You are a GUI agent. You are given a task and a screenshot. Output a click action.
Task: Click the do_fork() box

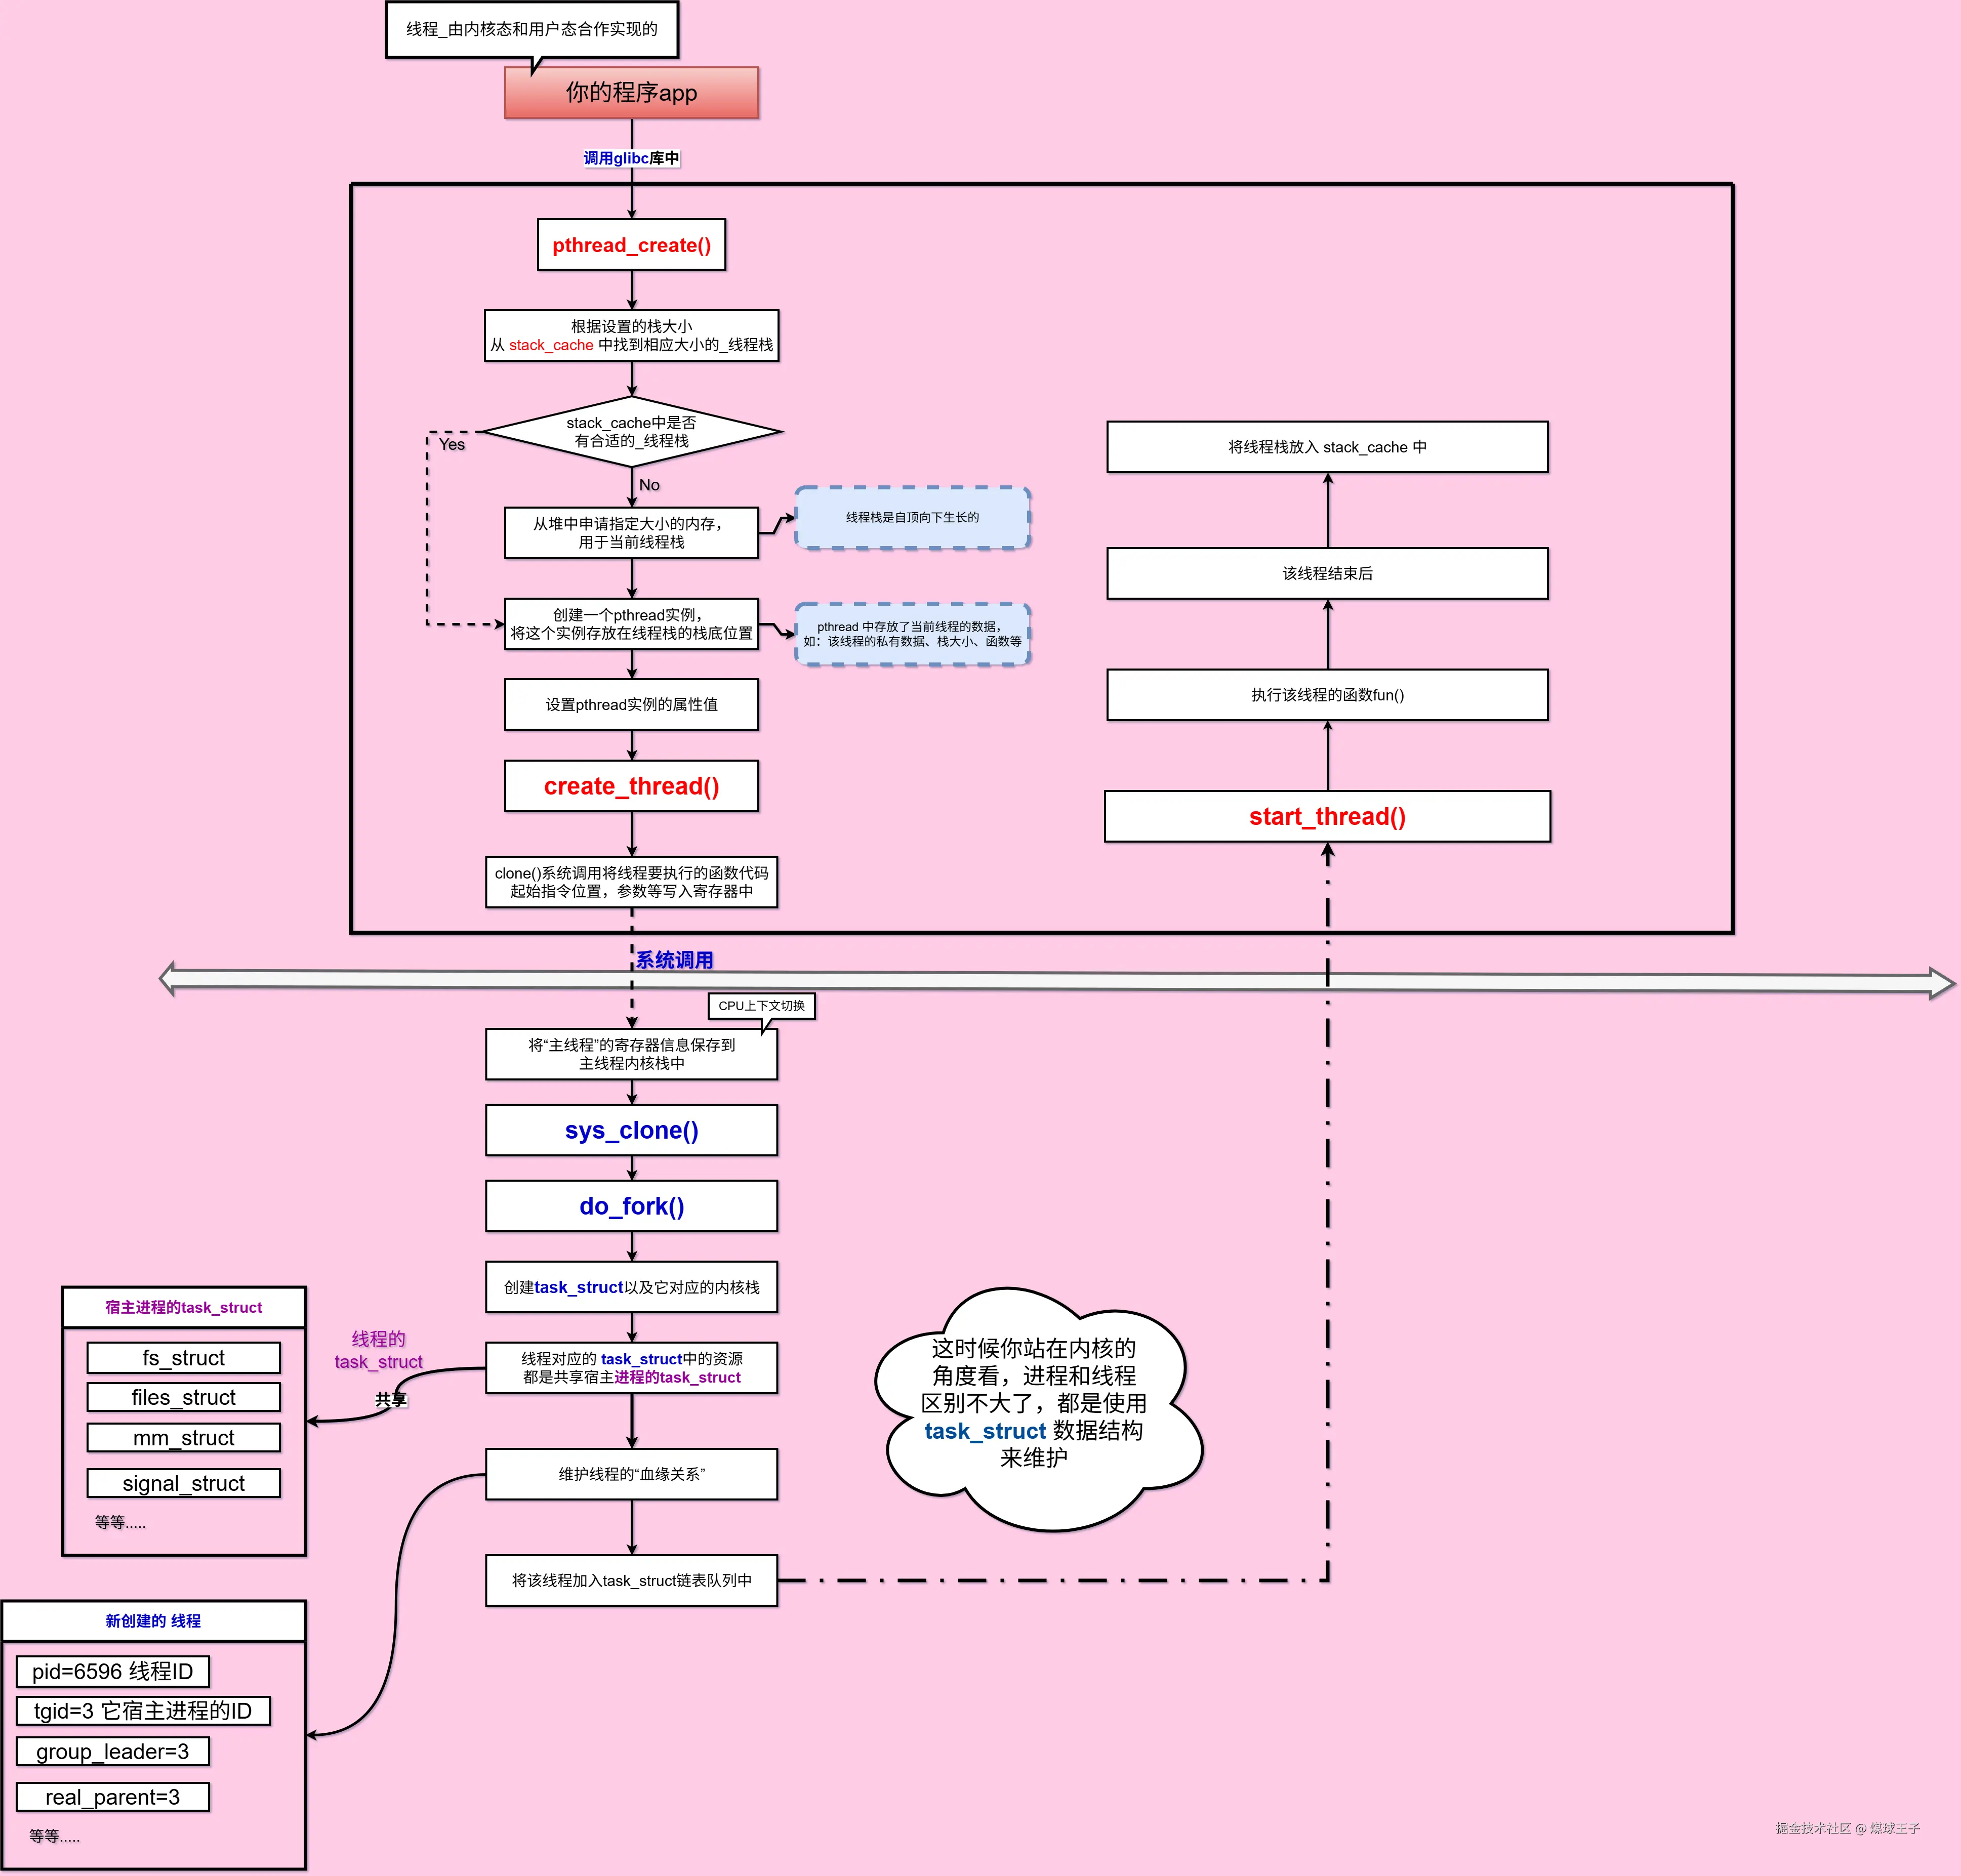[631, 1206]
